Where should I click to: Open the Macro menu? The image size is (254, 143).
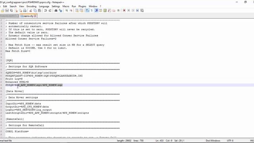click(x=66, y=6)
